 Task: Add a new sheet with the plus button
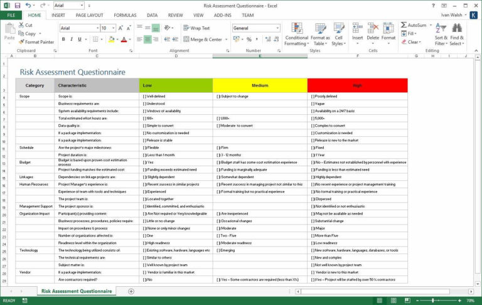click(131, 291)
